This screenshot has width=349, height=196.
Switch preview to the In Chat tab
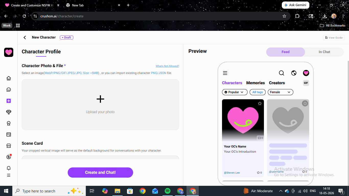coord(324,52)
